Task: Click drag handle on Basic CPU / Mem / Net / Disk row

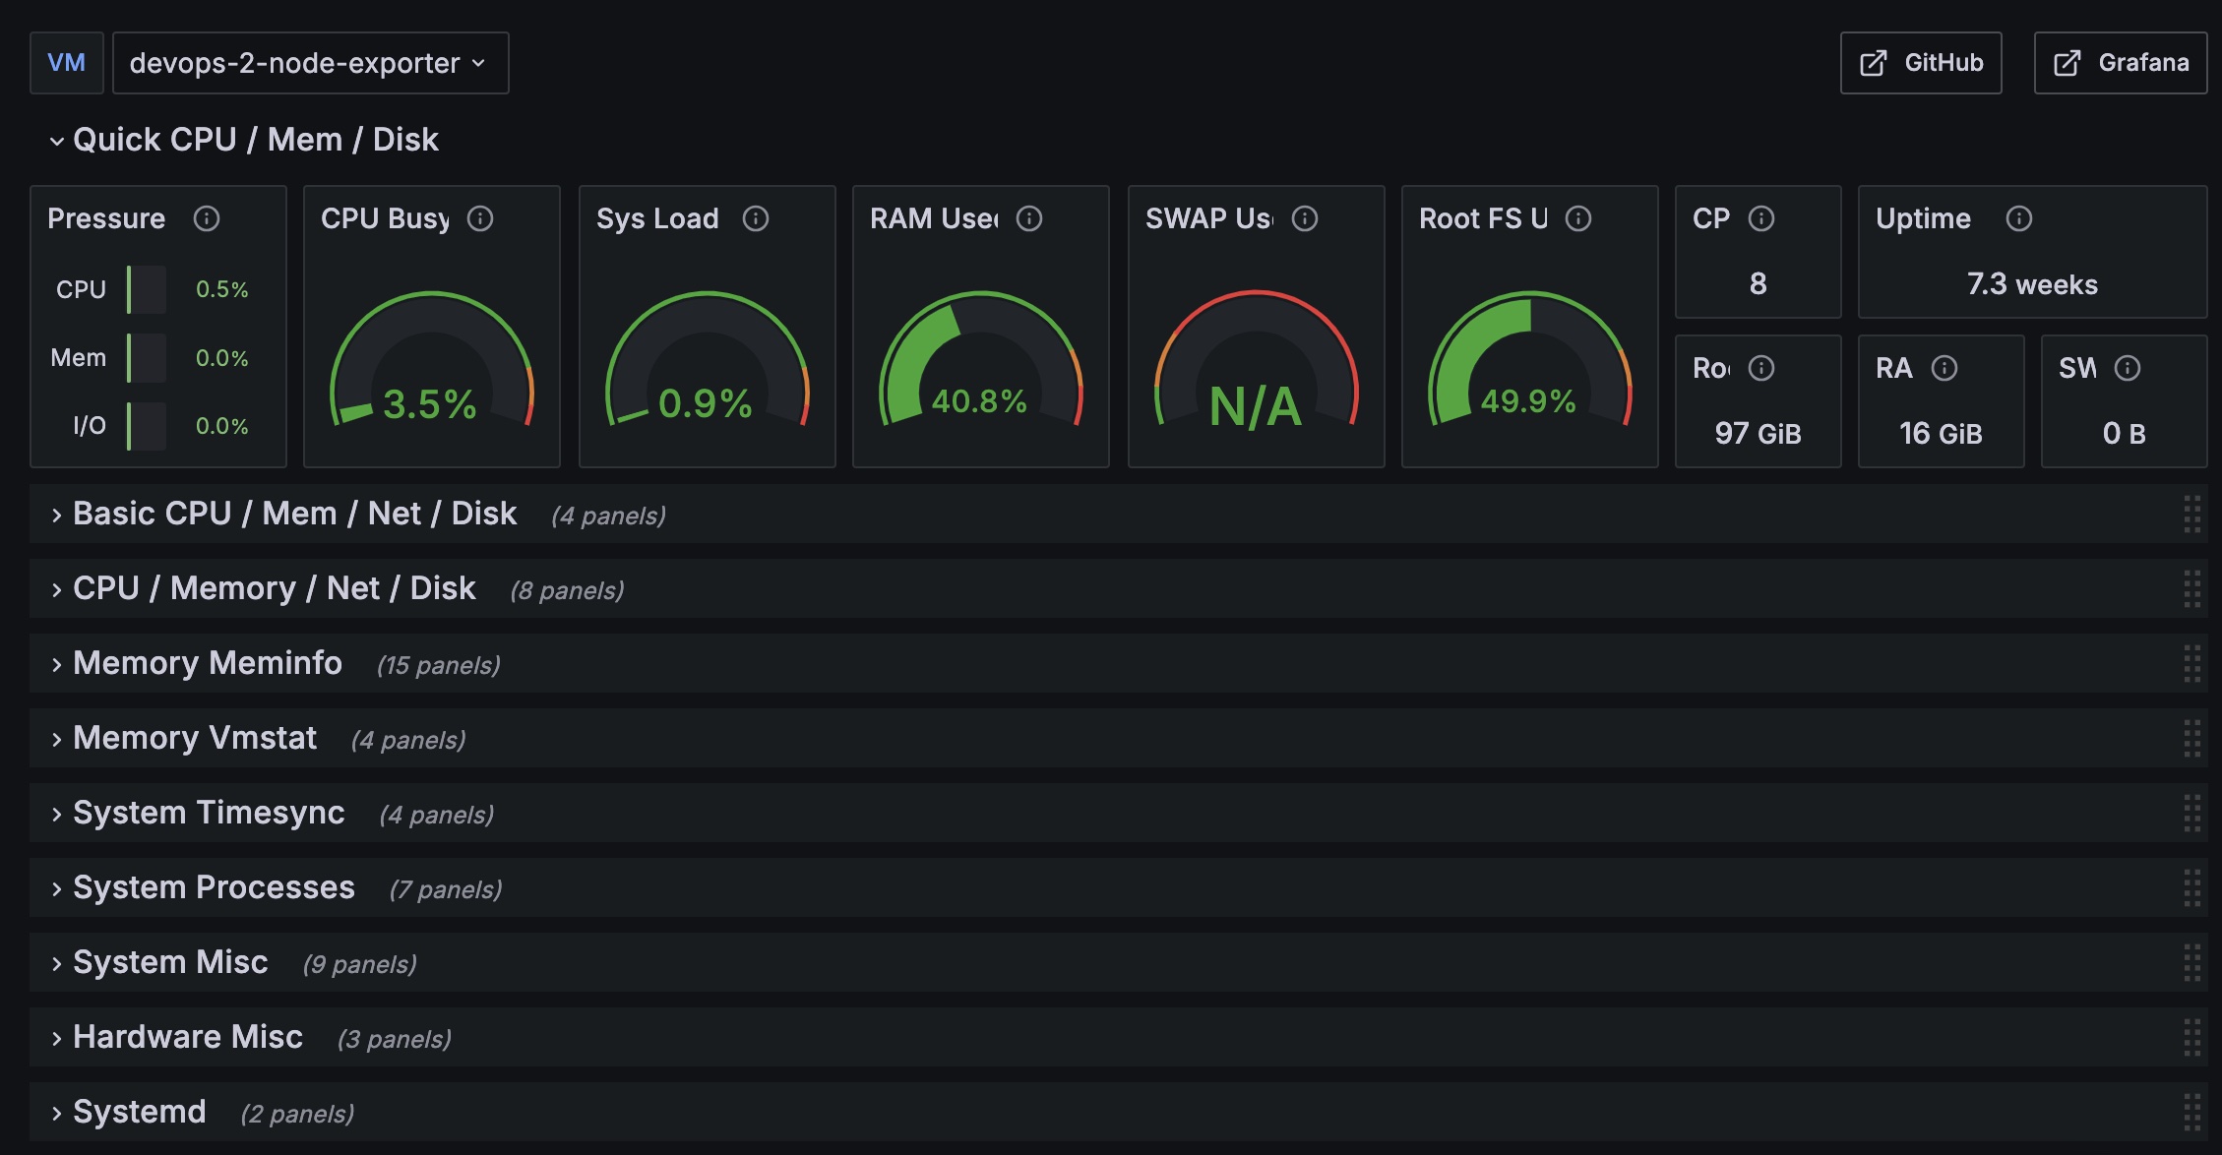Action: [2192, 515]
